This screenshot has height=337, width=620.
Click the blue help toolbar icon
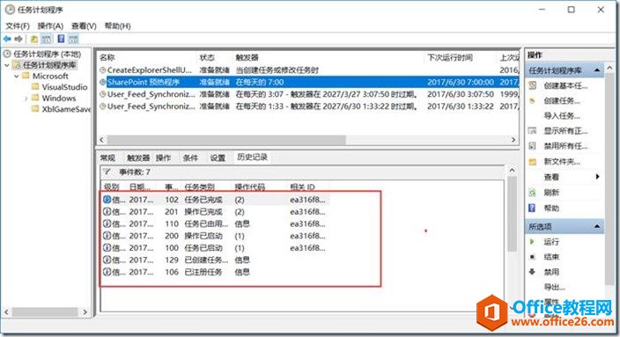[x=61, y=39]
